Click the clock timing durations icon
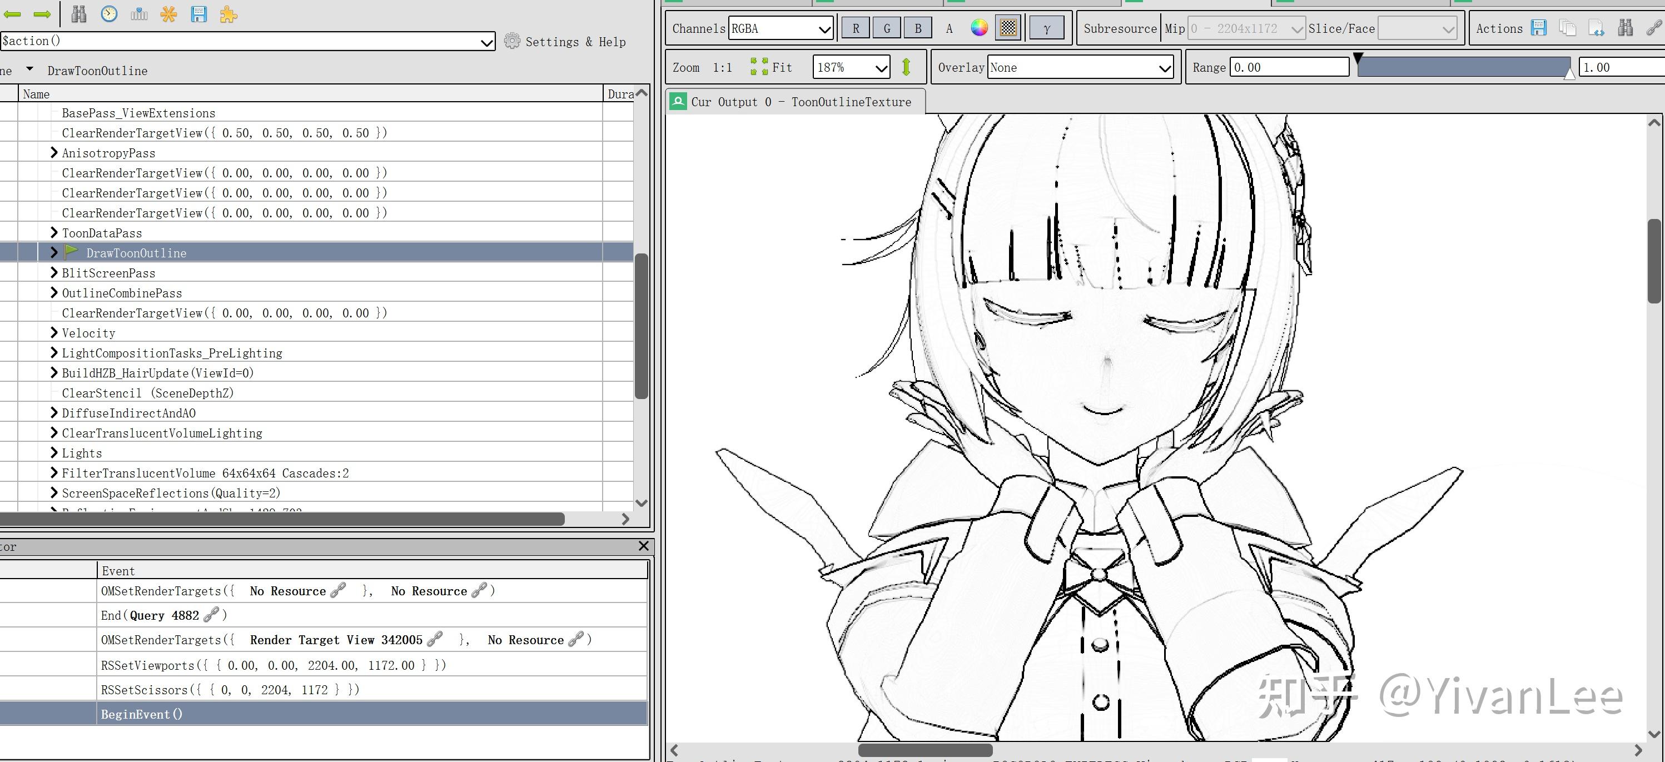This screenshot has width=1665, height=762. [109, 13]
